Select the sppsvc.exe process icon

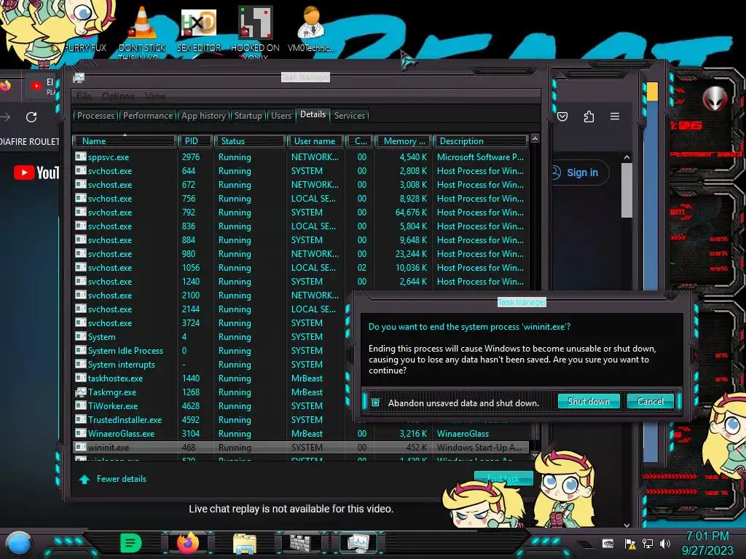(80, 156)
